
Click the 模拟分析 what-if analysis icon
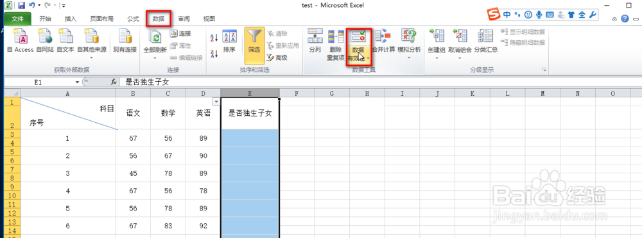pos(408,36)
